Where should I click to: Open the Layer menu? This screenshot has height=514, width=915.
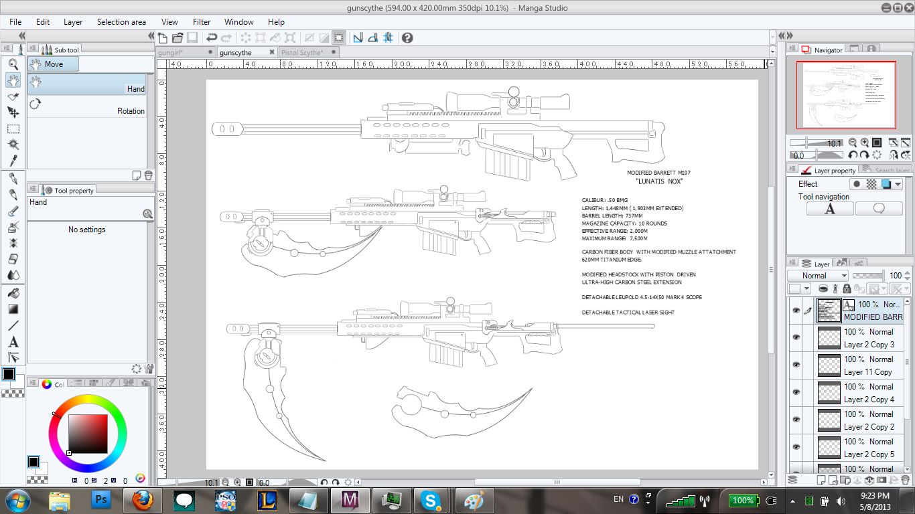[73, 22]
